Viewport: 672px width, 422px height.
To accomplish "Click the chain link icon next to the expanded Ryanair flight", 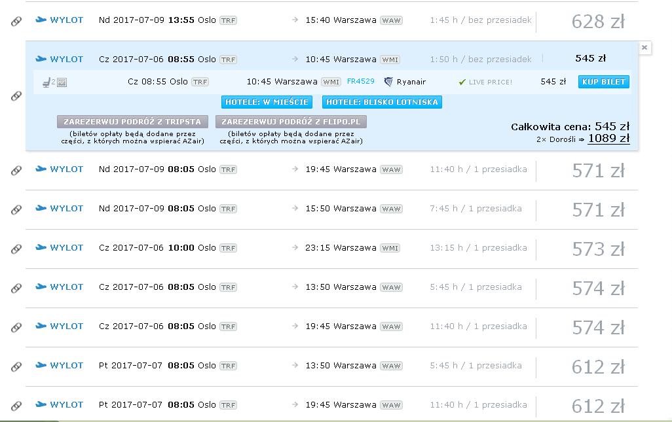I will (16, 96).
